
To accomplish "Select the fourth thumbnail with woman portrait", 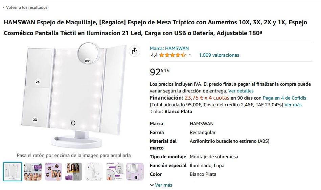I will pyautogui.click(x=74, y=172).
